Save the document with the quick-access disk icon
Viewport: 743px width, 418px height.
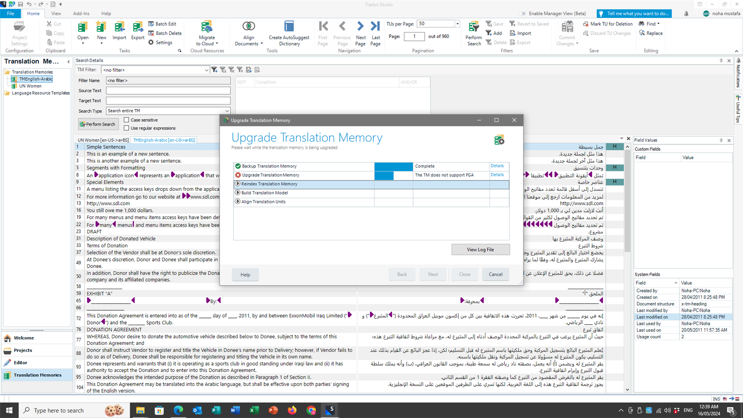(20, 4)
